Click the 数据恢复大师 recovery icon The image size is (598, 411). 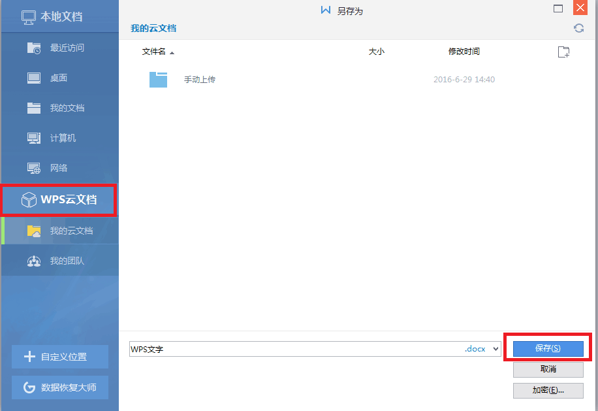[29, 387]
